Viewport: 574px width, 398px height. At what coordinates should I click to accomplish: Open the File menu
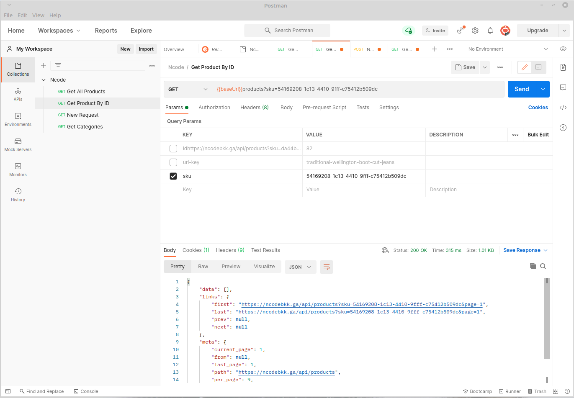pos(8,15)
